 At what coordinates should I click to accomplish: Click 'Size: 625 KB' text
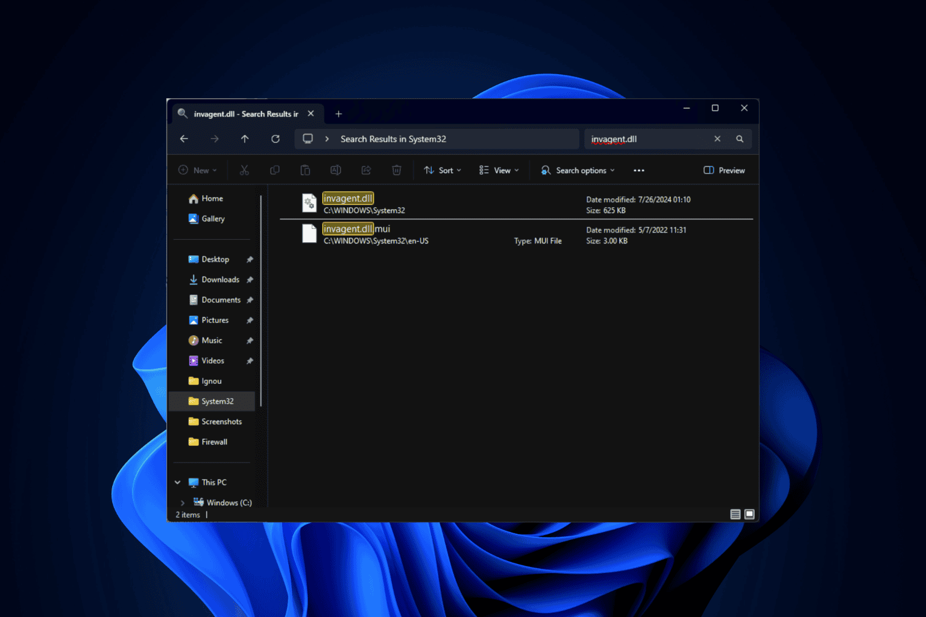(x=606, y=210)
